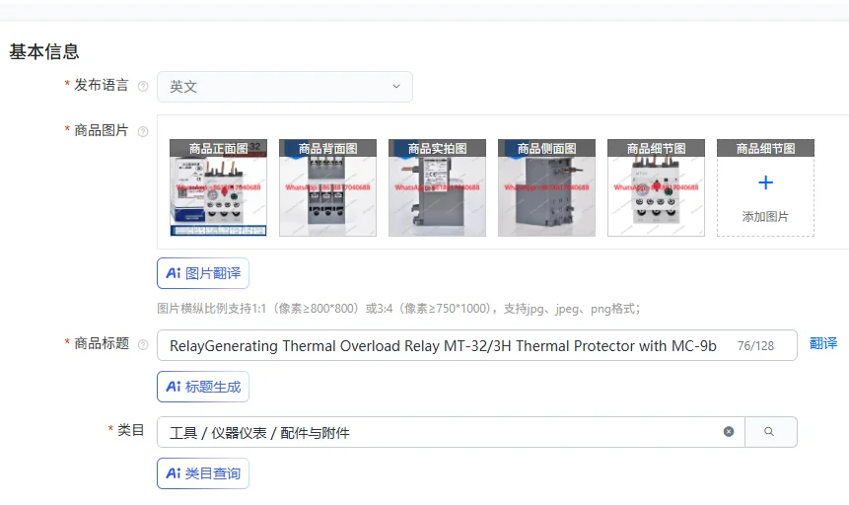
Task: Click the 76/128 character counter text
Action: tap(755, 345)
